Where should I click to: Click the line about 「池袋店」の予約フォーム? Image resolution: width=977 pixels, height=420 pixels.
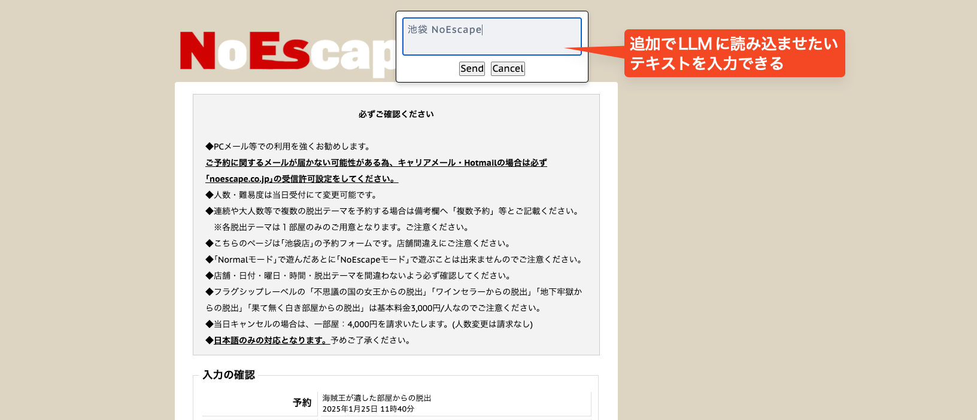click(359, 244)
